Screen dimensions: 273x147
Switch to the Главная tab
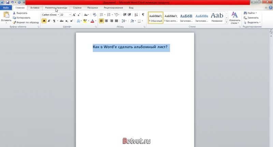(x=20, y=8)
